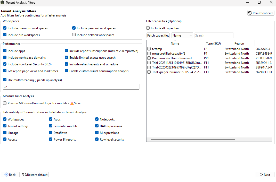Screen dimensions: 276x182
Task: Click the warning icon beside Slow
Action: tap(72, 103)
